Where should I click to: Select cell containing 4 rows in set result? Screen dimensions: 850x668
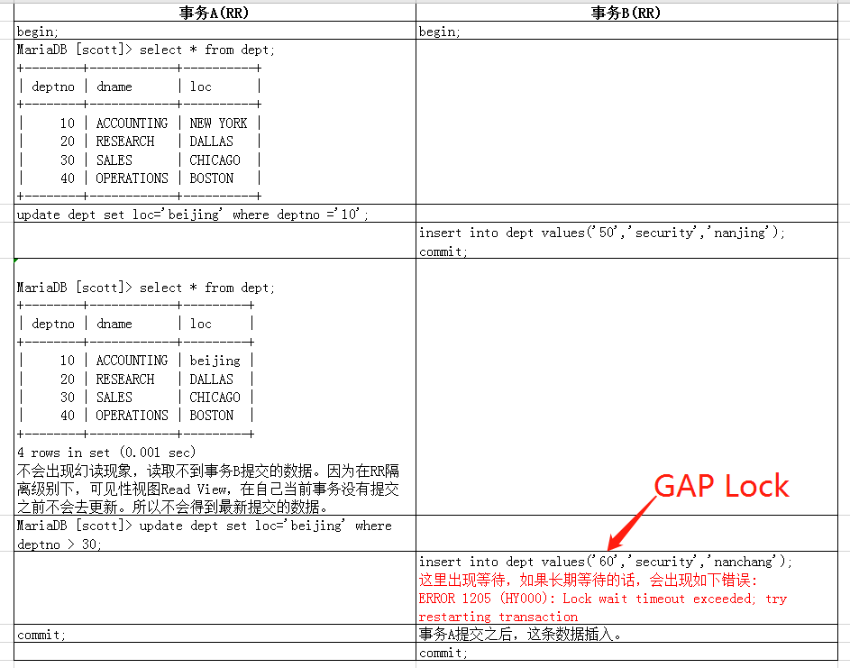[x=215, y=387]
